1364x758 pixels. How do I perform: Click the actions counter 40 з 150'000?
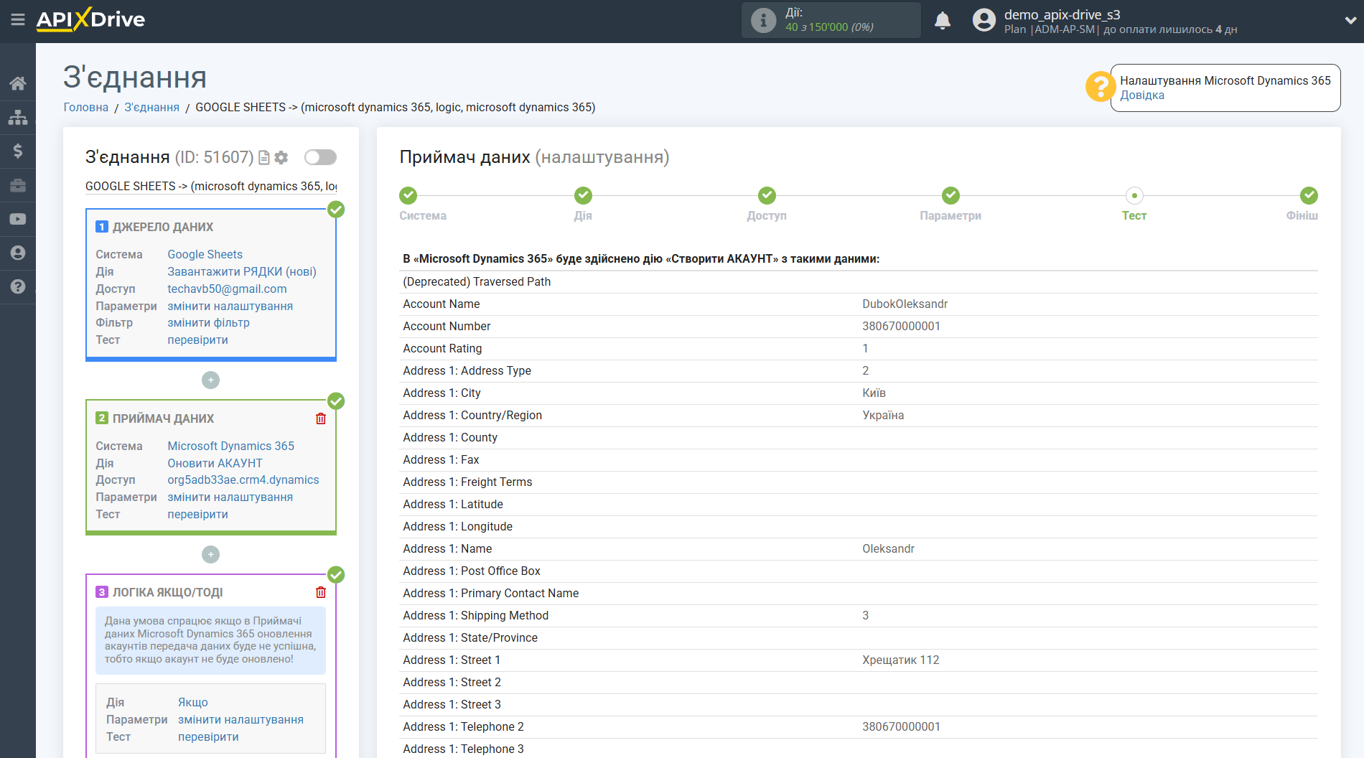click(829, 27)
